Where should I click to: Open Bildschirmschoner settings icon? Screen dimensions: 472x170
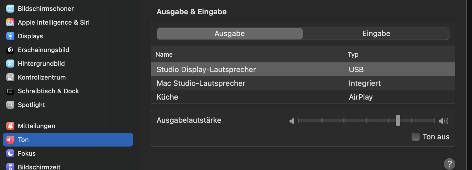point(10,9)
